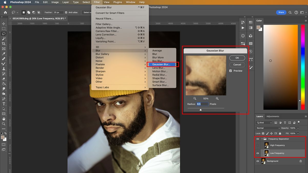Open the History panel clock icon
Image resolution: width=308 pixels, height=173 pixels.
(x=250, y=51)
